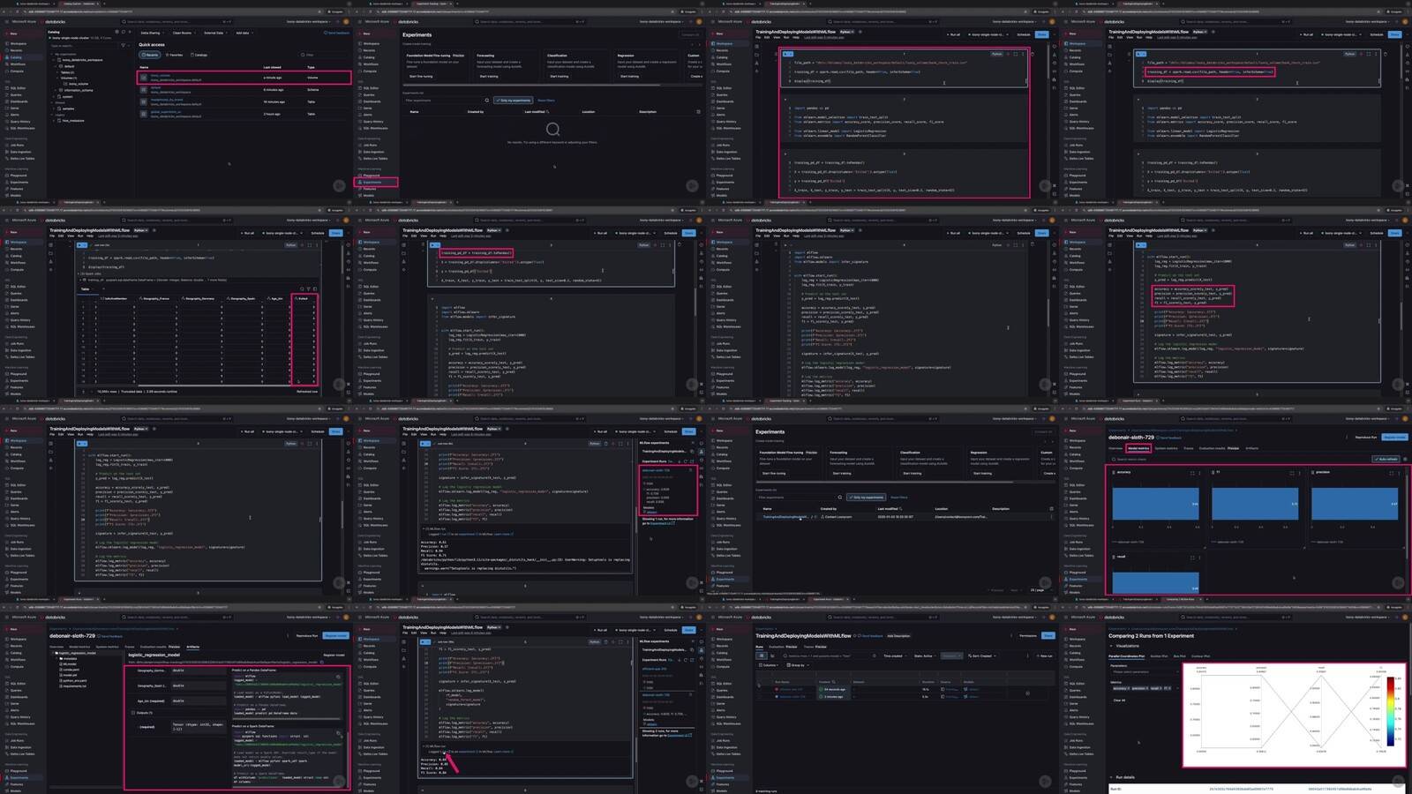Click Start fine-tuning in the empty Experiments list window
Screen dimensions: 1412x794
click(421, 77)
